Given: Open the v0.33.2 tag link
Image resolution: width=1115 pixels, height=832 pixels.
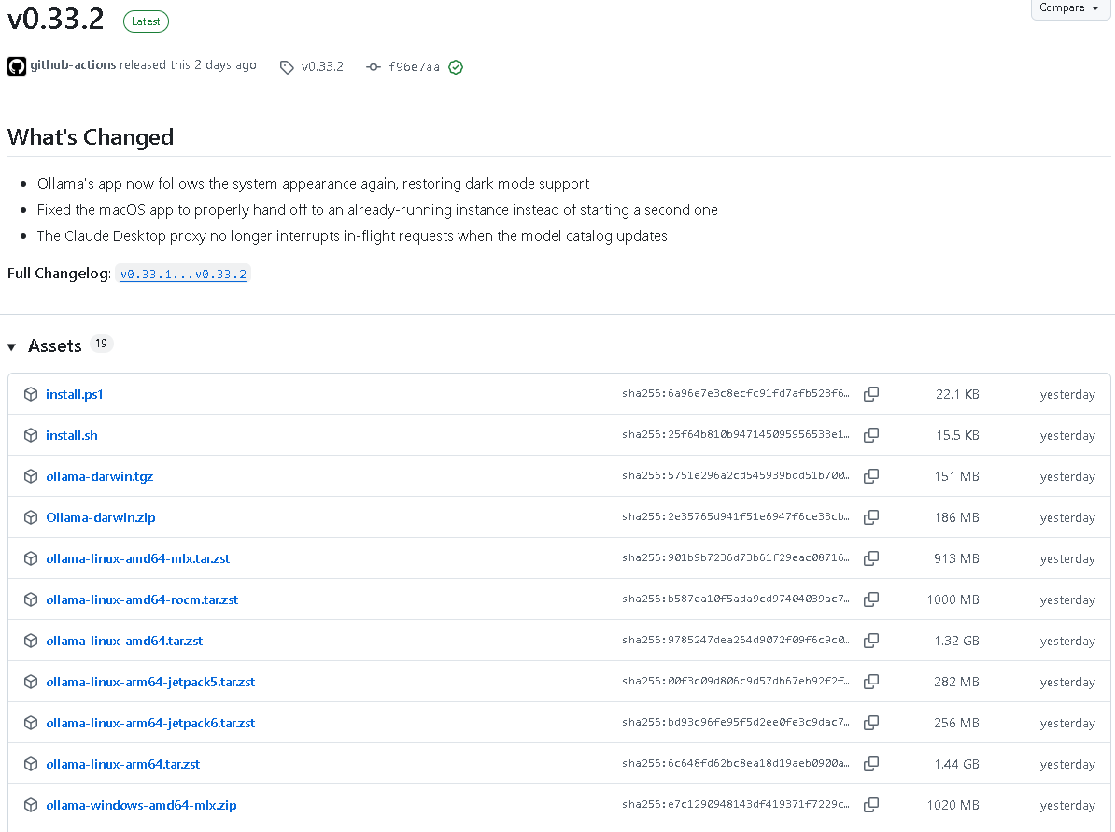Looking at the screenshot, I should pos(322,67).
